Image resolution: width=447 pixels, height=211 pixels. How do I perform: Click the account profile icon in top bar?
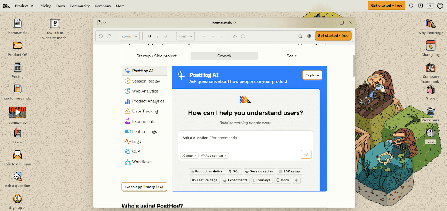(x=440, y=6)
